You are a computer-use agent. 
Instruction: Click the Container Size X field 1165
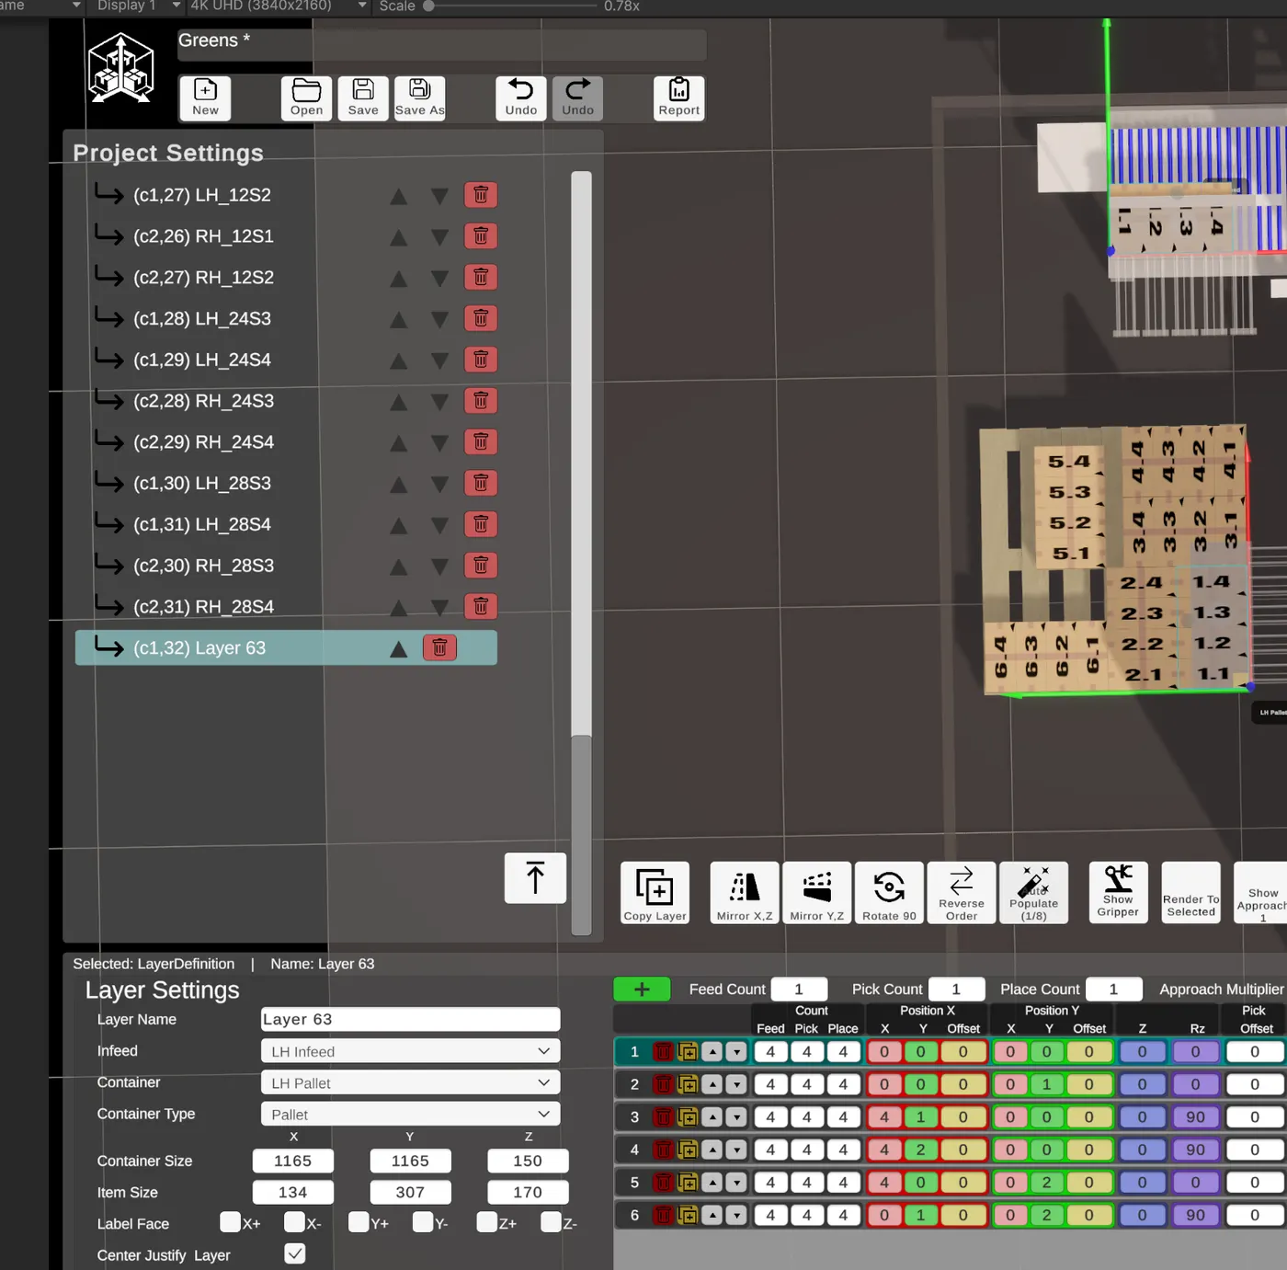[293, 1161]
